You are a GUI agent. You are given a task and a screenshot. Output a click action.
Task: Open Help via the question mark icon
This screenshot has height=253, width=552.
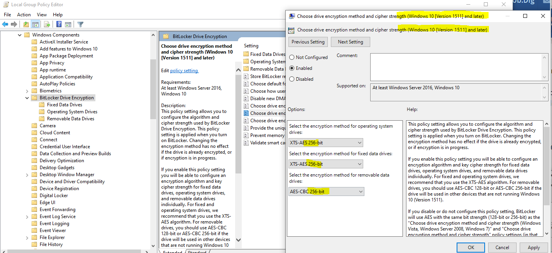[x=59, y=24]
